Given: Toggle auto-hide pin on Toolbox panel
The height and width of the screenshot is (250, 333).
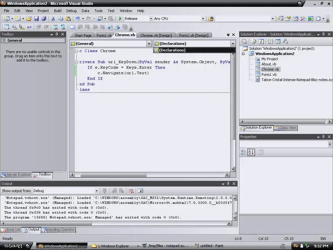Looking at the screenshot, I should pyautogui.click(x=57, y=34).
